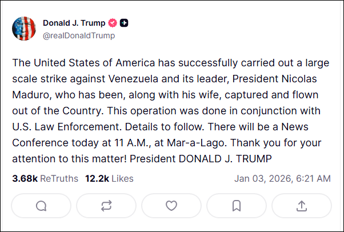ReTruth this post using the arrows icon
The image size is (344, 232).
106,206
